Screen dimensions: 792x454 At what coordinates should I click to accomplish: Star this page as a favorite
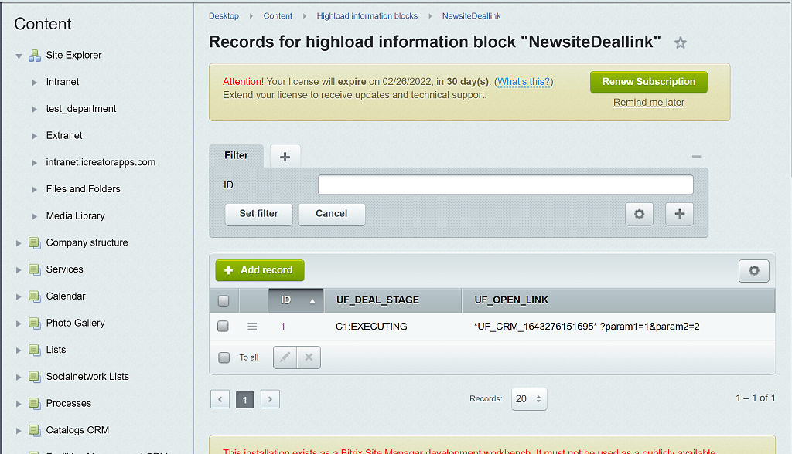[x=680, y=43]
